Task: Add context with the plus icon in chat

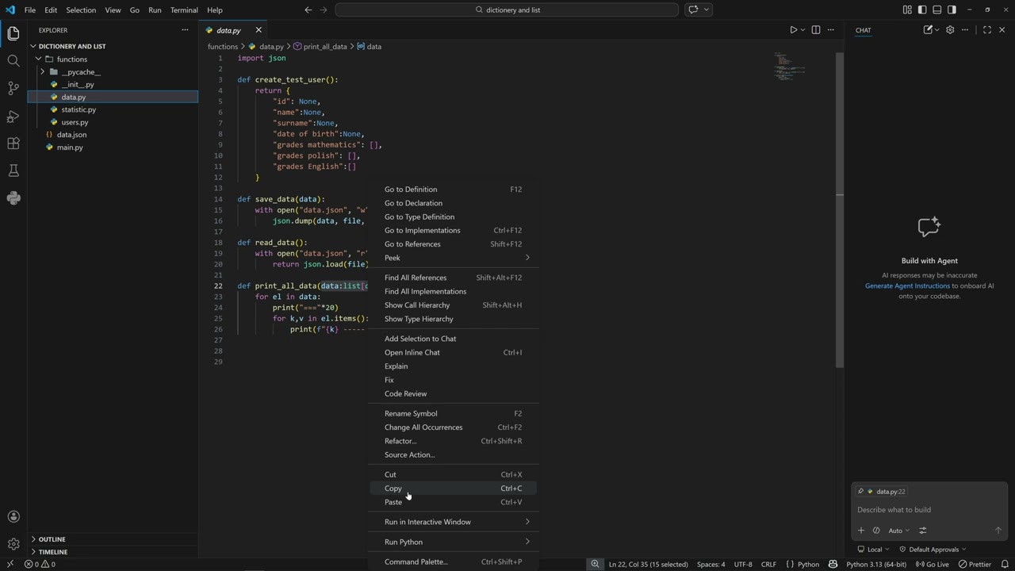Action: click(861, 531)
